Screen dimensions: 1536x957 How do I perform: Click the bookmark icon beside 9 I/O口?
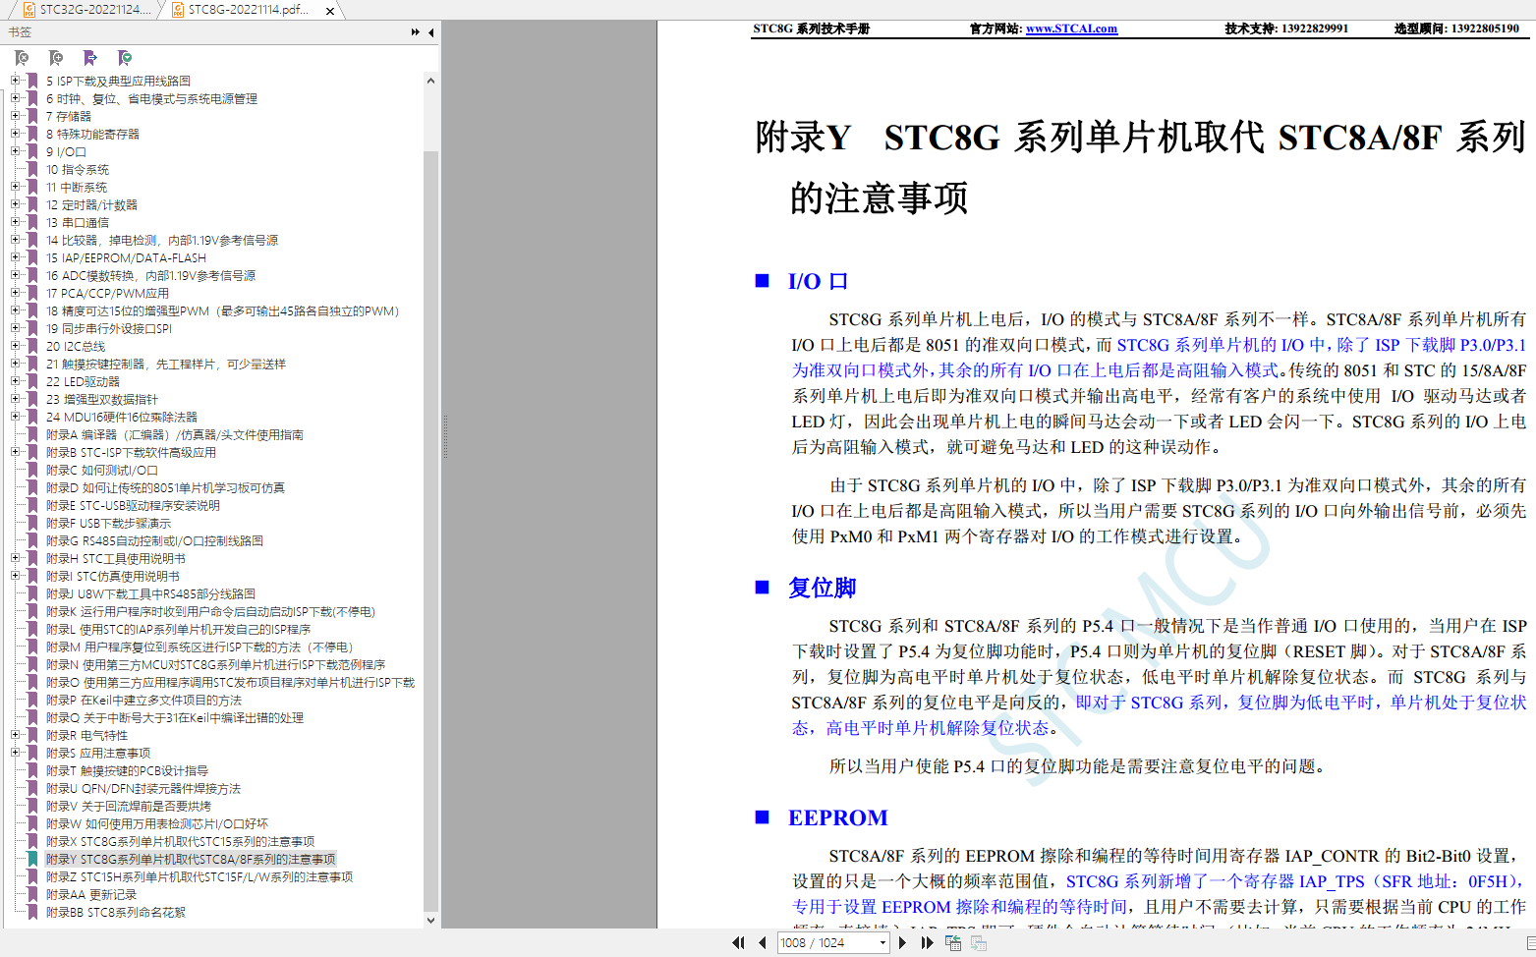click(33, 151)
